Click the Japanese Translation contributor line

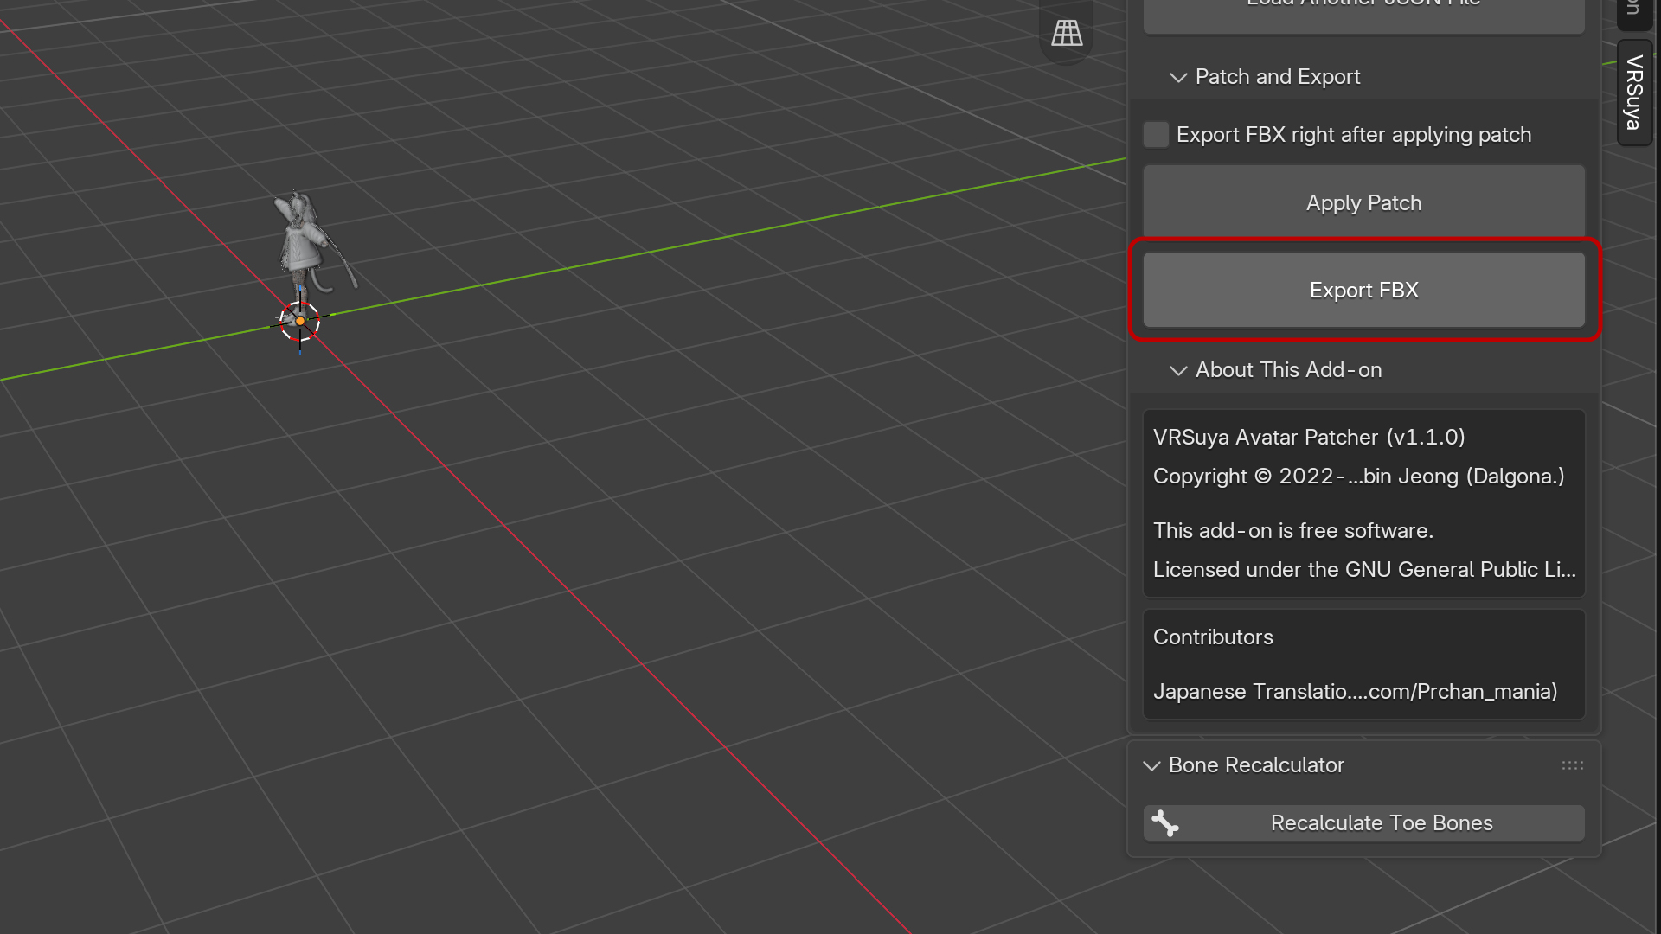pyautogui.click(x=1356, y=692)
